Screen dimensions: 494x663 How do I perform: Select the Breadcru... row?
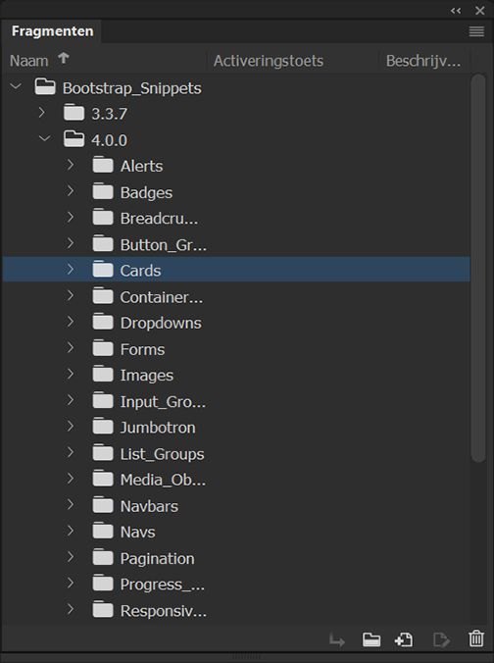tap(236, 218)
